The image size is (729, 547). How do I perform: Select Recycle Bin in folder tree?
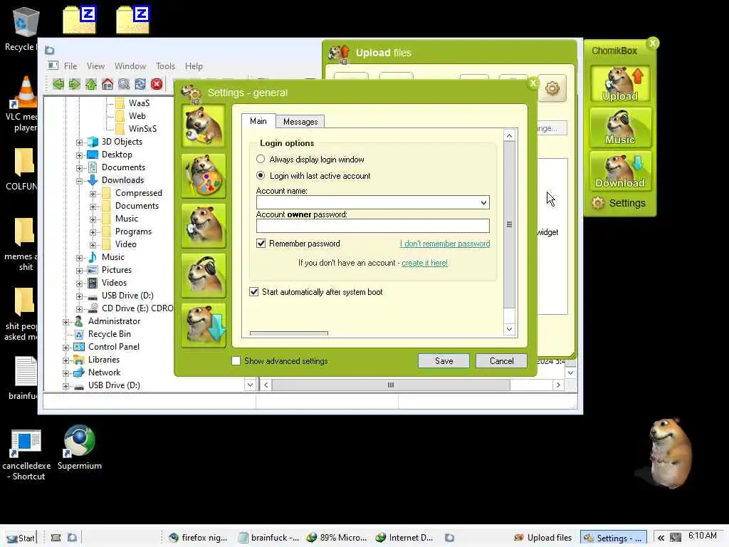(109, 334)
